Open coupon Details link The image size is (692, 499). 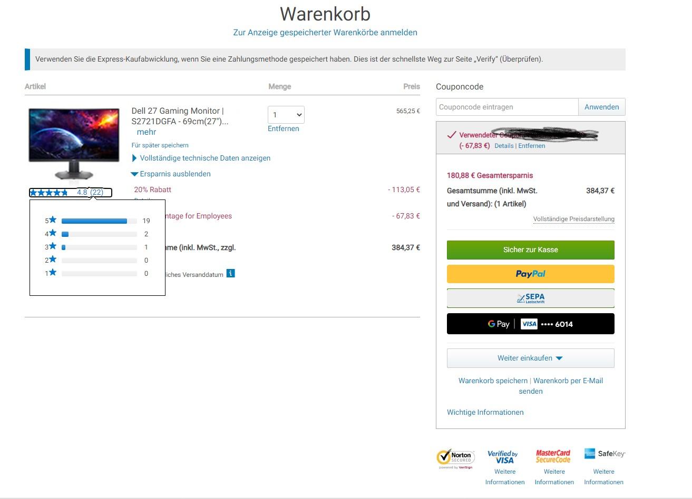[504, 146]
